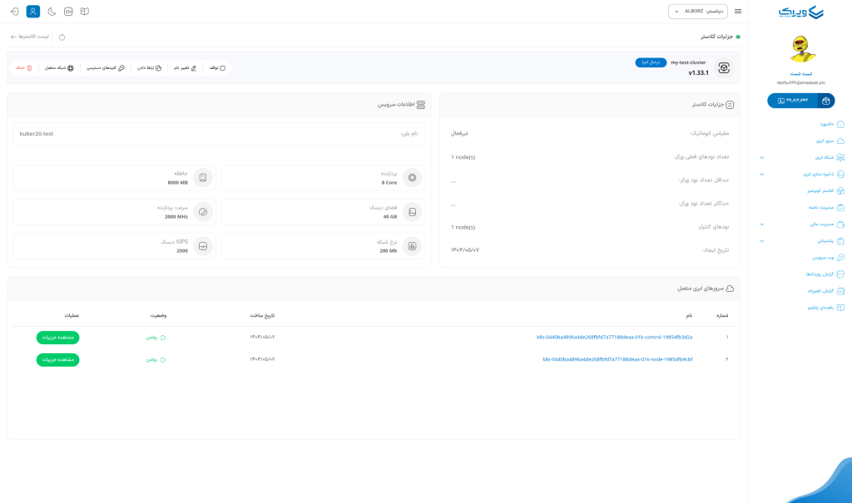
Task: Click the logout icon in top bar
Action: tap(14, 12)
